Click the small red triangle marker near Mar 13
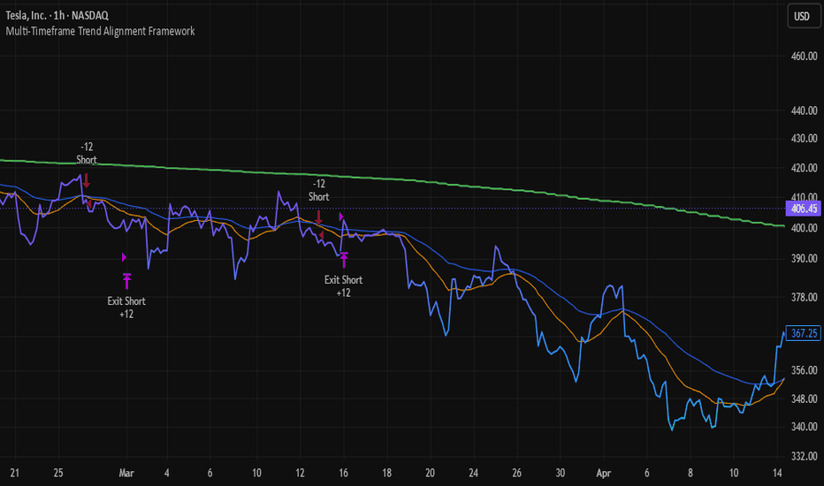Screen dimensions: 824x486 click(321, 235)
